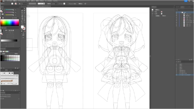Click the black-to-white gradient slider bar
Screen dimensions: 194x109
[x=9, y=40]
